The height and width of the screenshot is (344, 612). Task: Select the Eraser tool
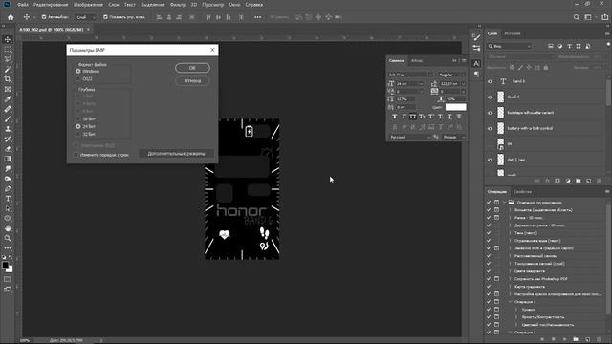click(8, 149)
